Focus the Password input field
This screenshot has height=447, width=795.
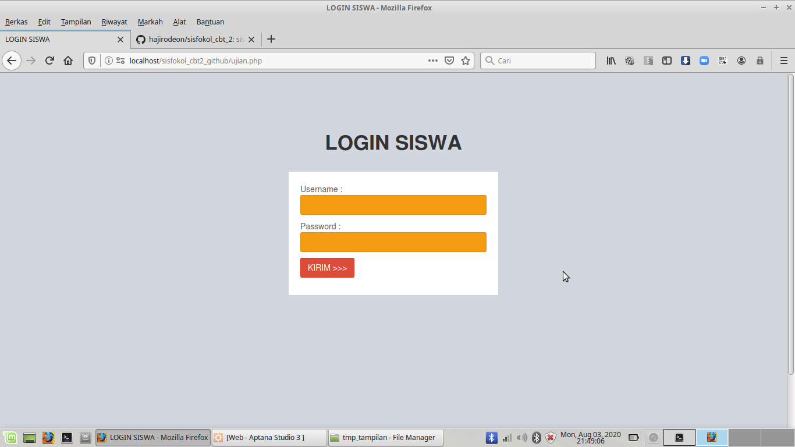(x=393, y=242)
